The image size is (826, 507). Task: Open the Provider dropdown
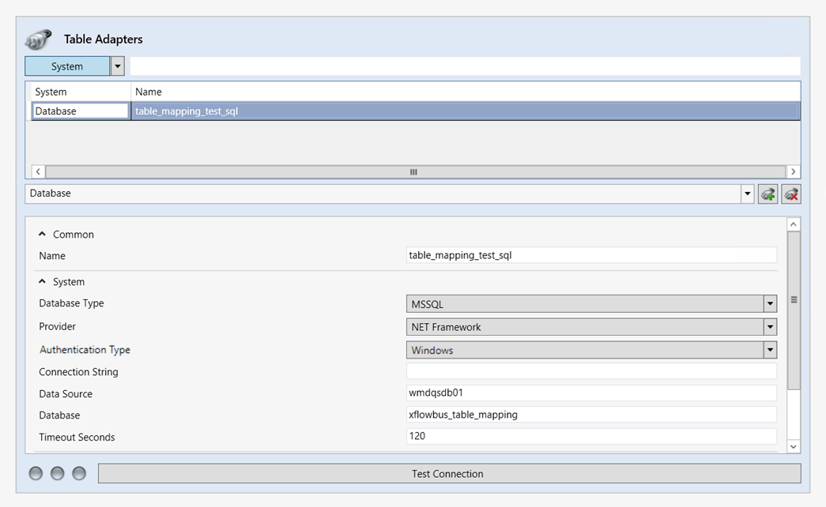[x=769, y=327]
